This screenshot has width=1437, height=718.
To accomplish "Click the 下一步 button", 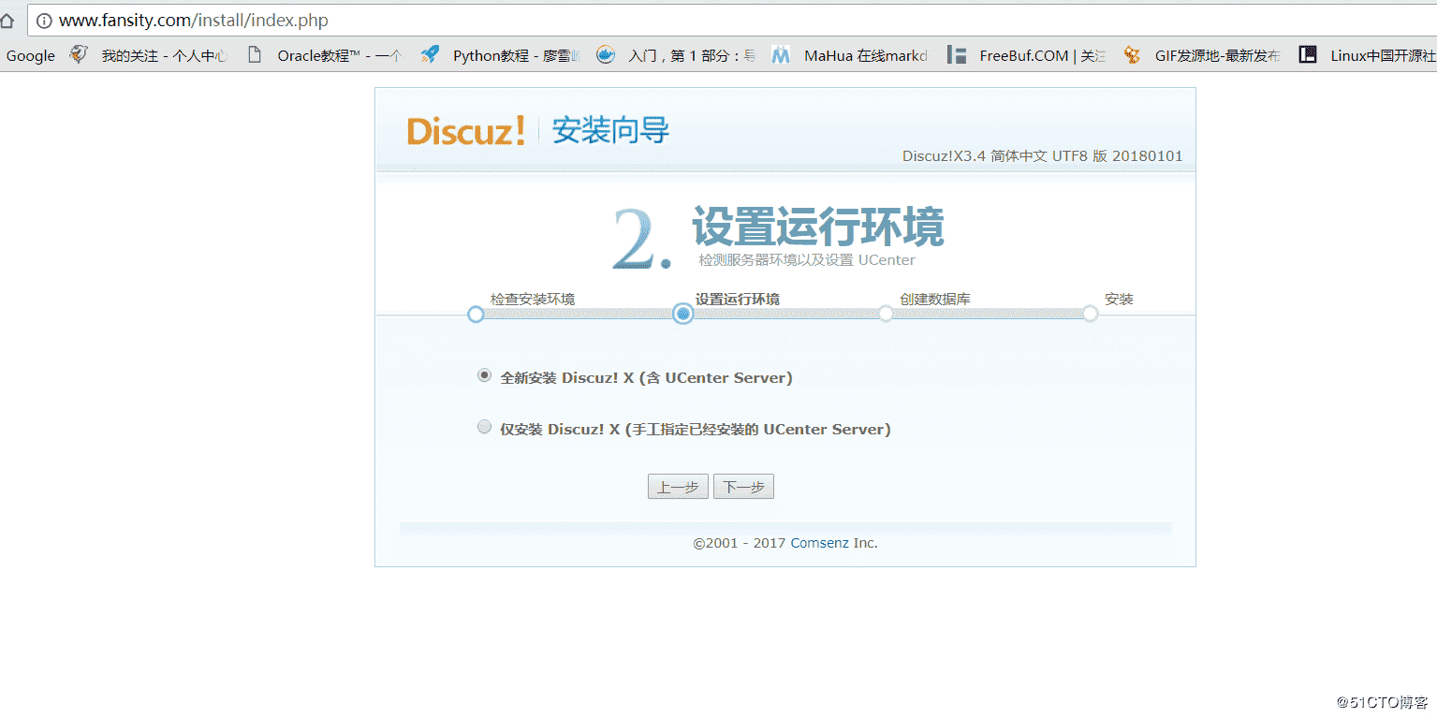I will pos(743,487).
